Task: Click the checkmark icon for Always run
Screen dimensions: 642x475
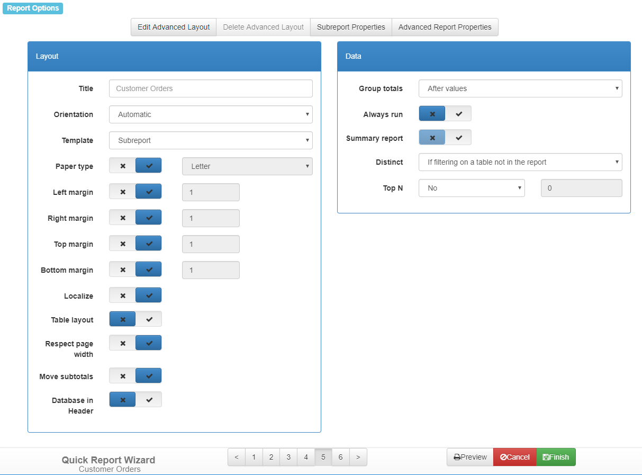Action: (458, 114)
